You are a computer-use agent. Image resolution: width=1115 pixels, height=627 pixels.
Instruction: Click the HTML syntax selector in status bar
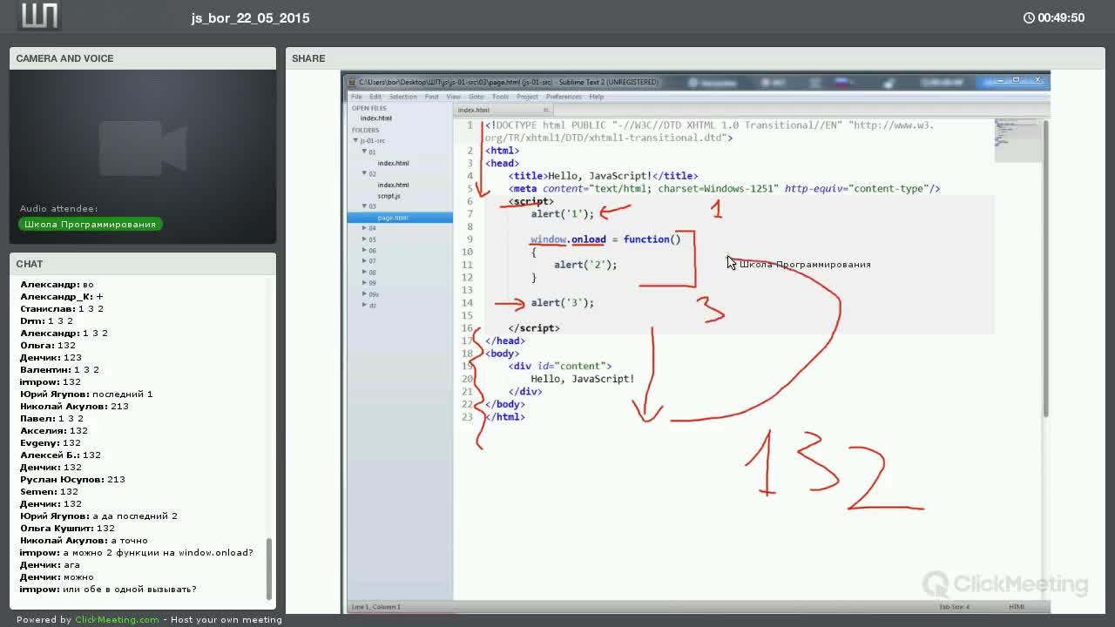pyautogui.click(x=1017, y=606)
